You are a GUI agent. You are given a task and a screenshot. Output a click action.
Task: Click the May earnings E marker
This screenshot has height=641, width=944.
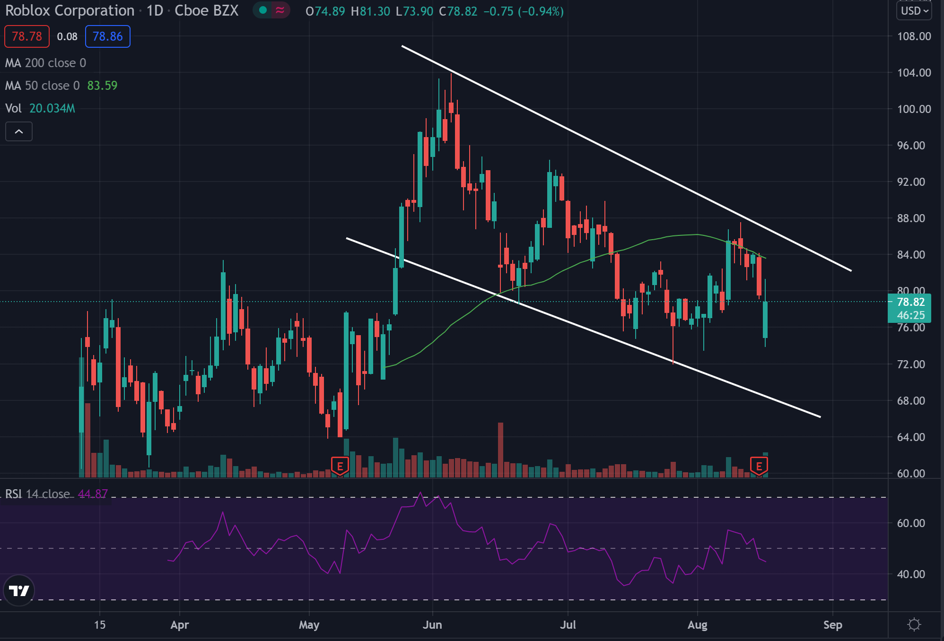click(x=340, y=466)
